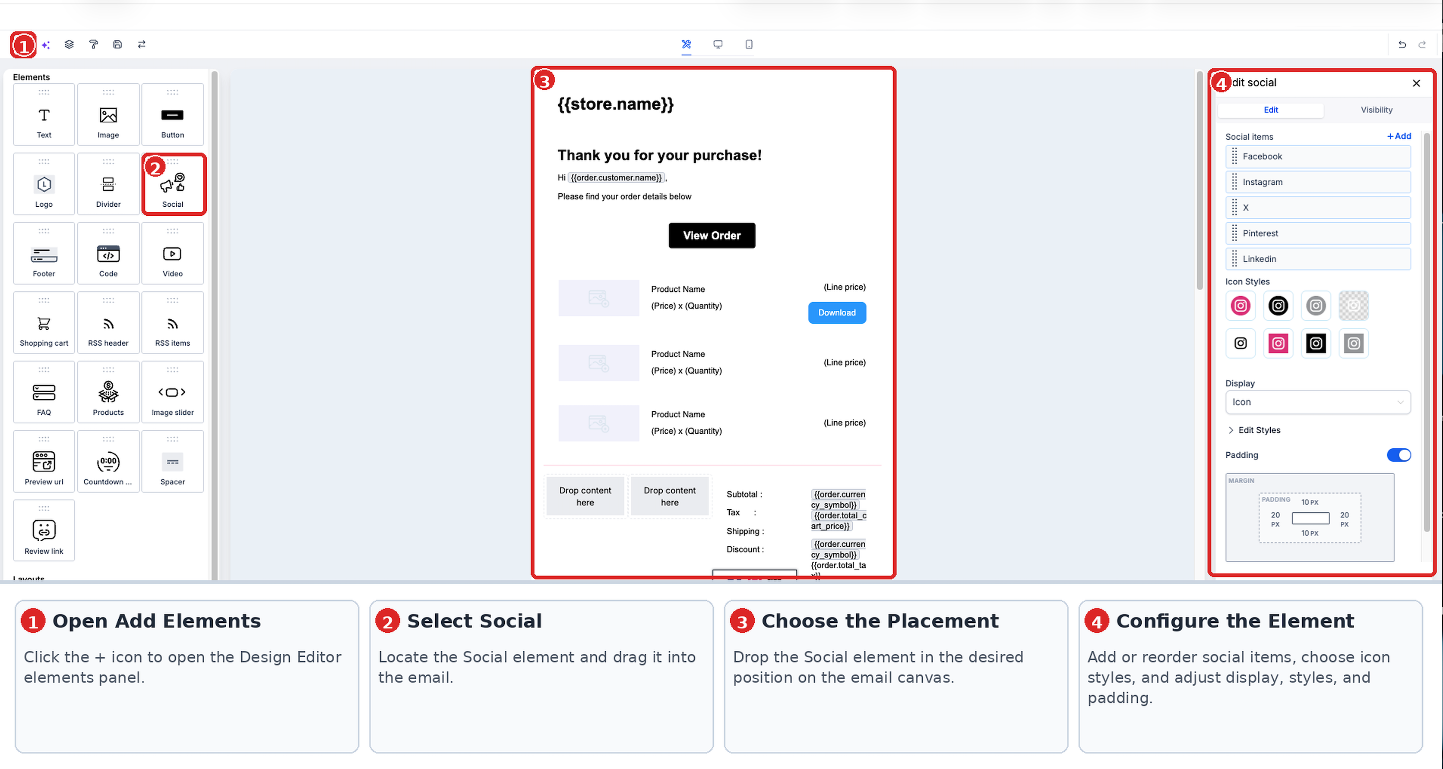The height and width of the screenshot is (769, 1443).
Task: Click the second Drop content here zone
Action: coord(669,496)
